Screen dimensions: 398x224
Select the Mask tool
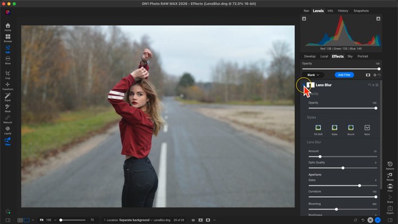pos(7,108)
